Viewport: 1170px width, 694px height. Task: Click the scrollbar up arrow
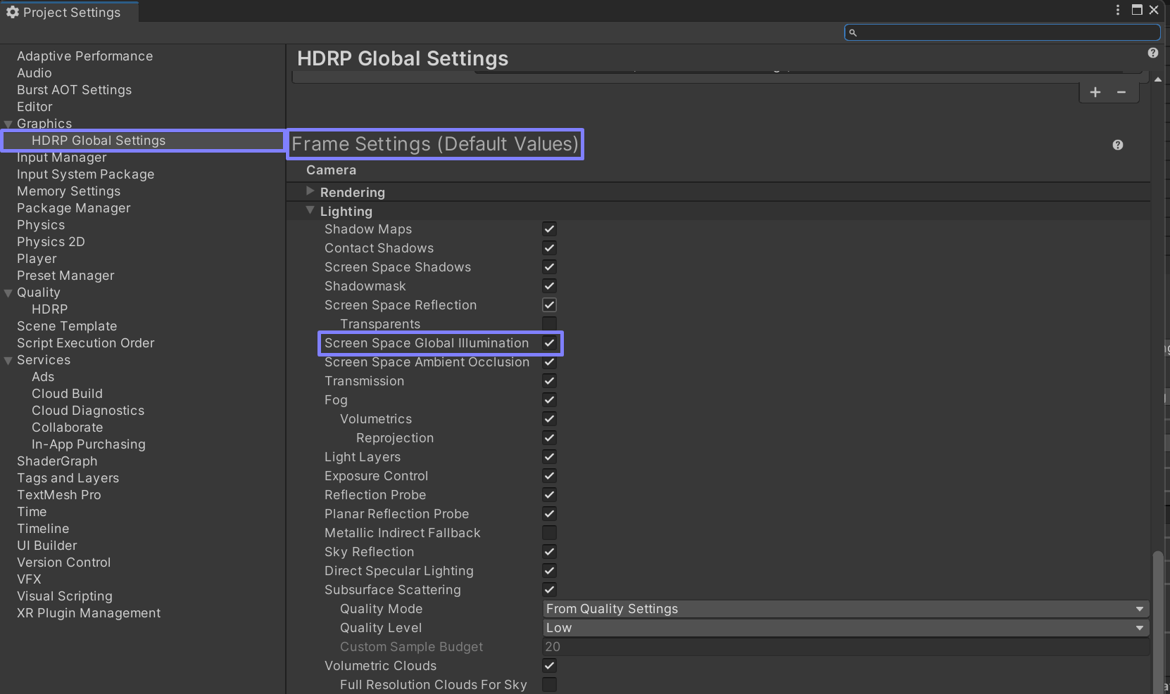pos(1157,79)
